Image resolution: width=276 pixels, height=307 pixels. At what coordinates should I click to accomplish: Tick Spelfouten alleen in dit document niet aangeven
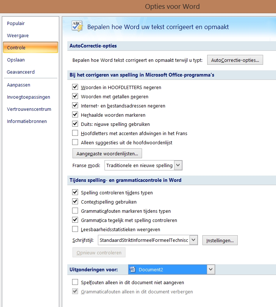pos(75,282)
